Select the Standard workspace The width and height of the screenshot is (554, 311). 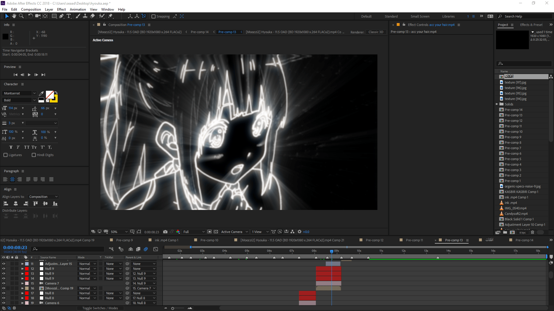tap(391, 16)
